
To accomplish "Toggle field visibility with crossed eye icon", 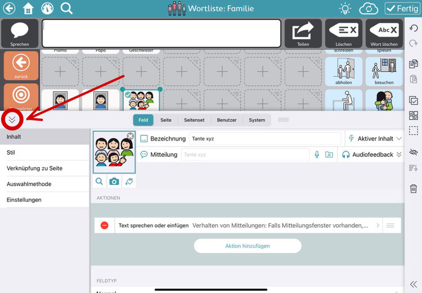I will point(414,152).
